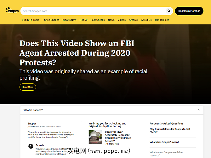Click the 'We bring you fact-checking' heading

point(107,125)
